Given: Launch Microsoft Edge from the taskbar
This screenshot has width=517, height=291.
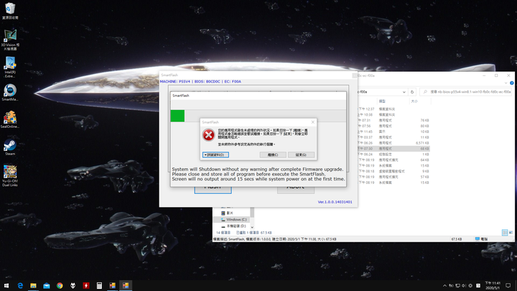Looking at the screenshot, I should click(20, 285).
